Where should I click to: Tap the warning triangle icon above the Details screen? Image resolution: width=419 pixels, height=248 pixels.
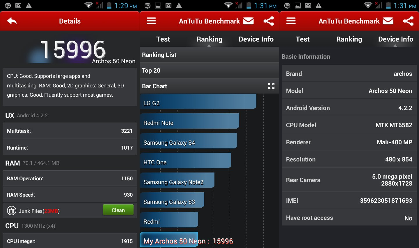click(x=29, y=6)
